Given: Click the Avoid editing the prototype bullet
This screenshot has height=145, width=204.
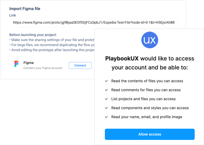Looking at the screenshot, I should pos(52,50).
